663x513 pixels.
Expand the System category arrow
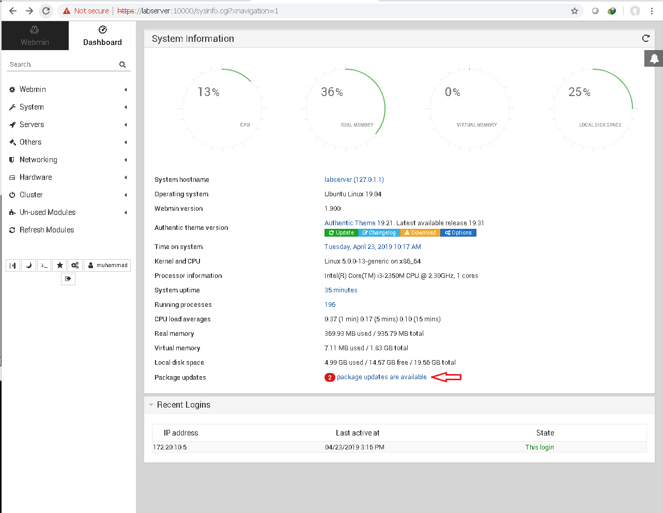[x=126, y=107]
